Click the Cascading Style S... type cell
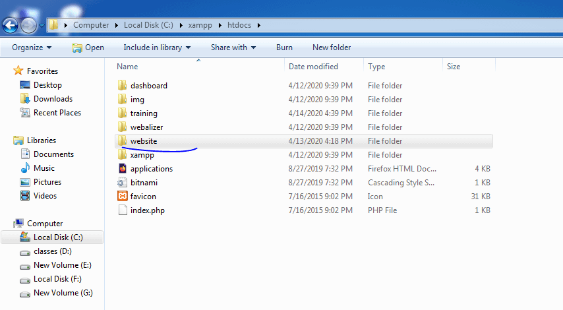 coord(401,183)
